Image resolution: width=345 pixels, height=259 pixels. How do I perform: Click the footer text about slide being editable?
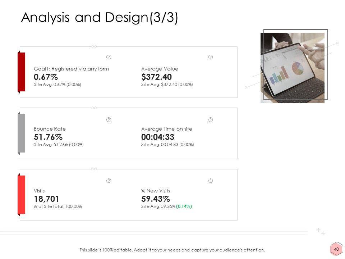[x=172, y=250]
